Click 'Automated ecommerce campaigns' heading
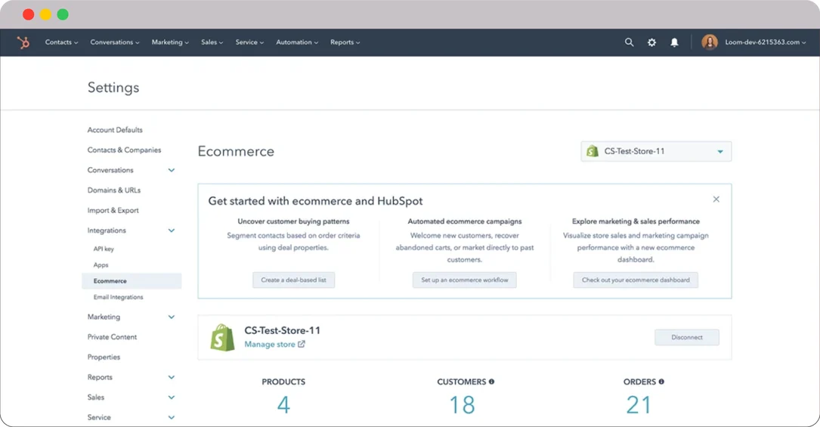 point(464,221)
